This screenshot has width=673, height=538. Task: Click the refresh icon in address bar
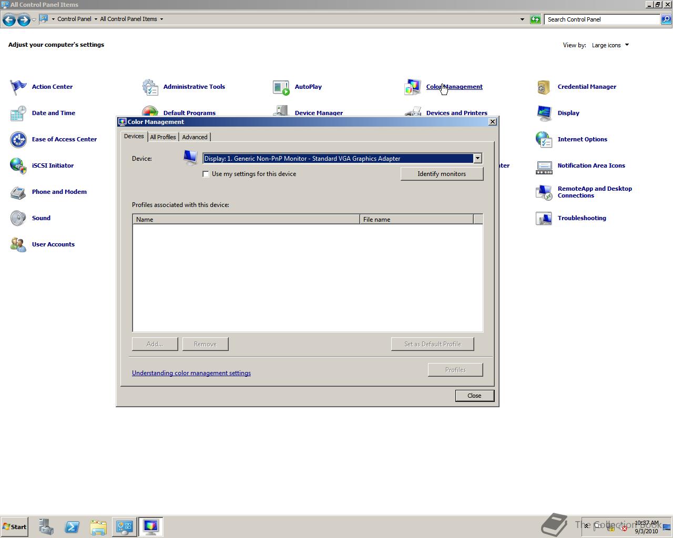pos(535,19)
